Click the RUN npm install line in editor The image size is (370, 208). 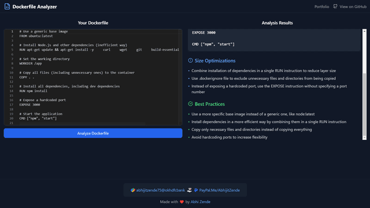(x=34, y=91)
